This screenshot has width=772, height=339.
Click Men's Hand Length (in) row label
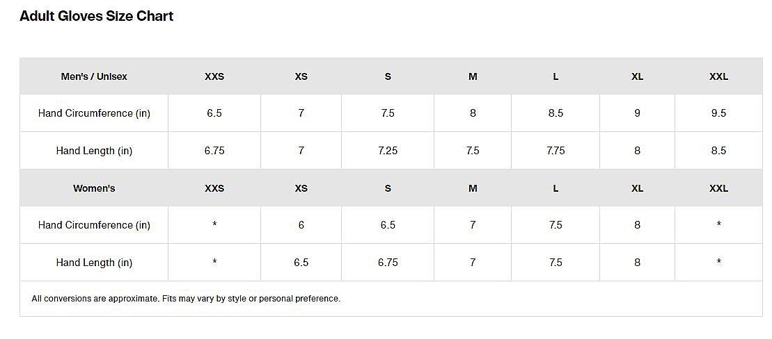click(x=94, y=151)
